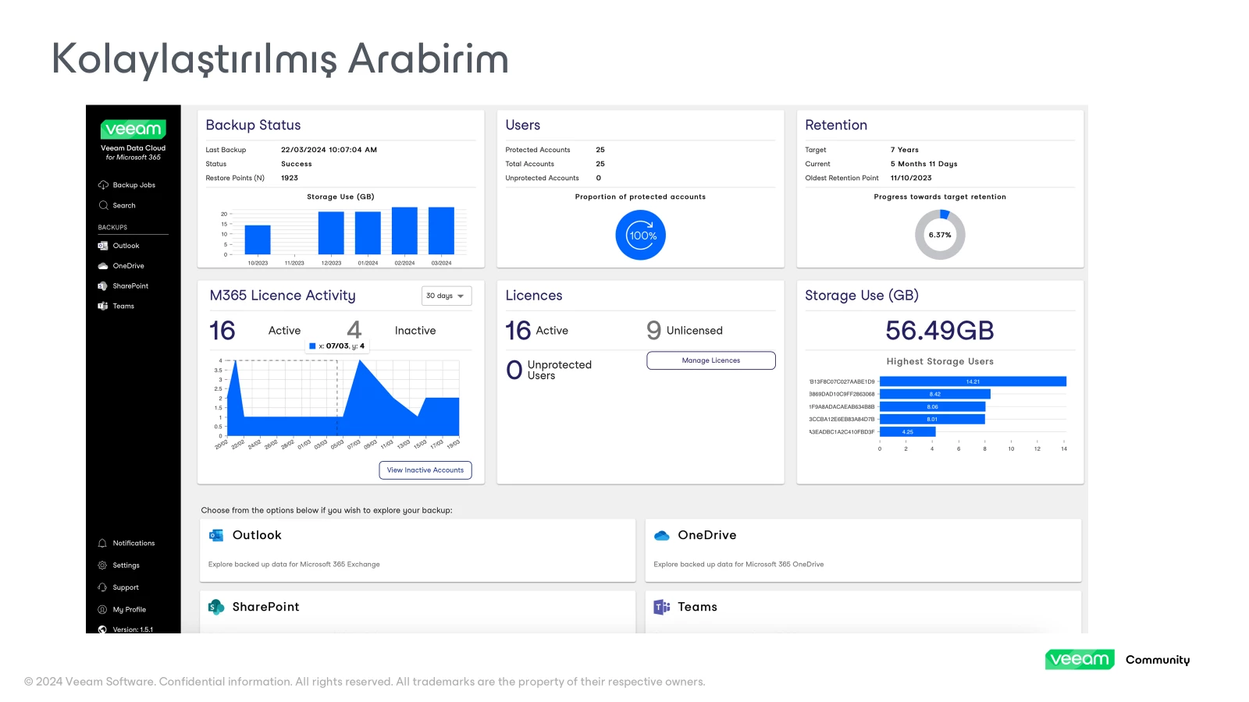Click the 6.37% retention progress ring
This screenshot has width=1249, height=702.
940,235
